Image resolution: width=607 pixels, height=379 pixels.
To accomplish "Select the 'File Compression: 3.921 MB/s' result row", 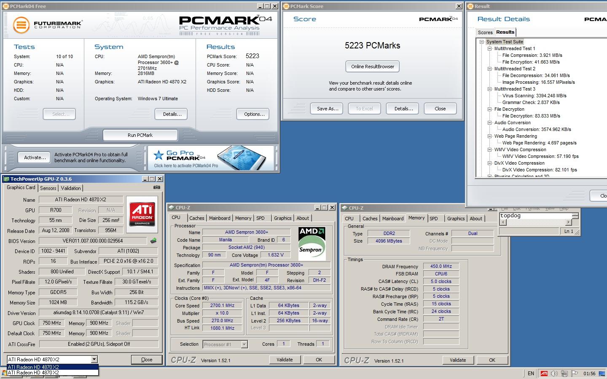I will (532, 55).
